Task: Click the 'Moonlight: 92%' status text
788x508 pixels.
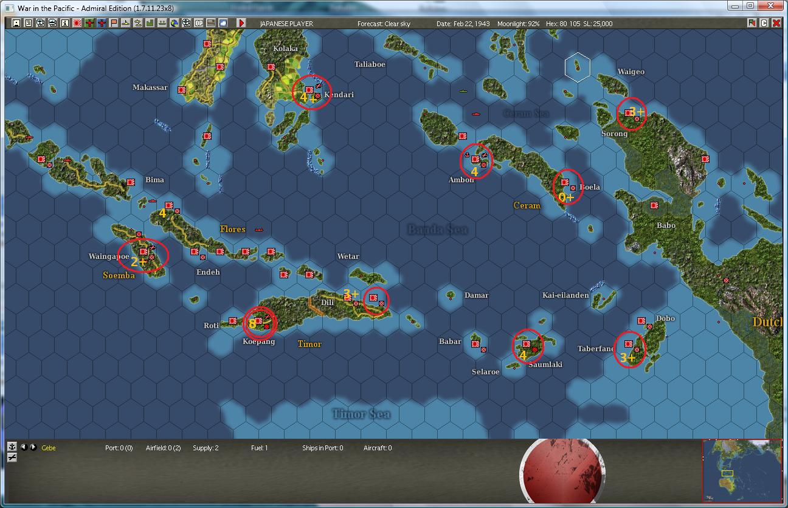Action: [518, 24]
